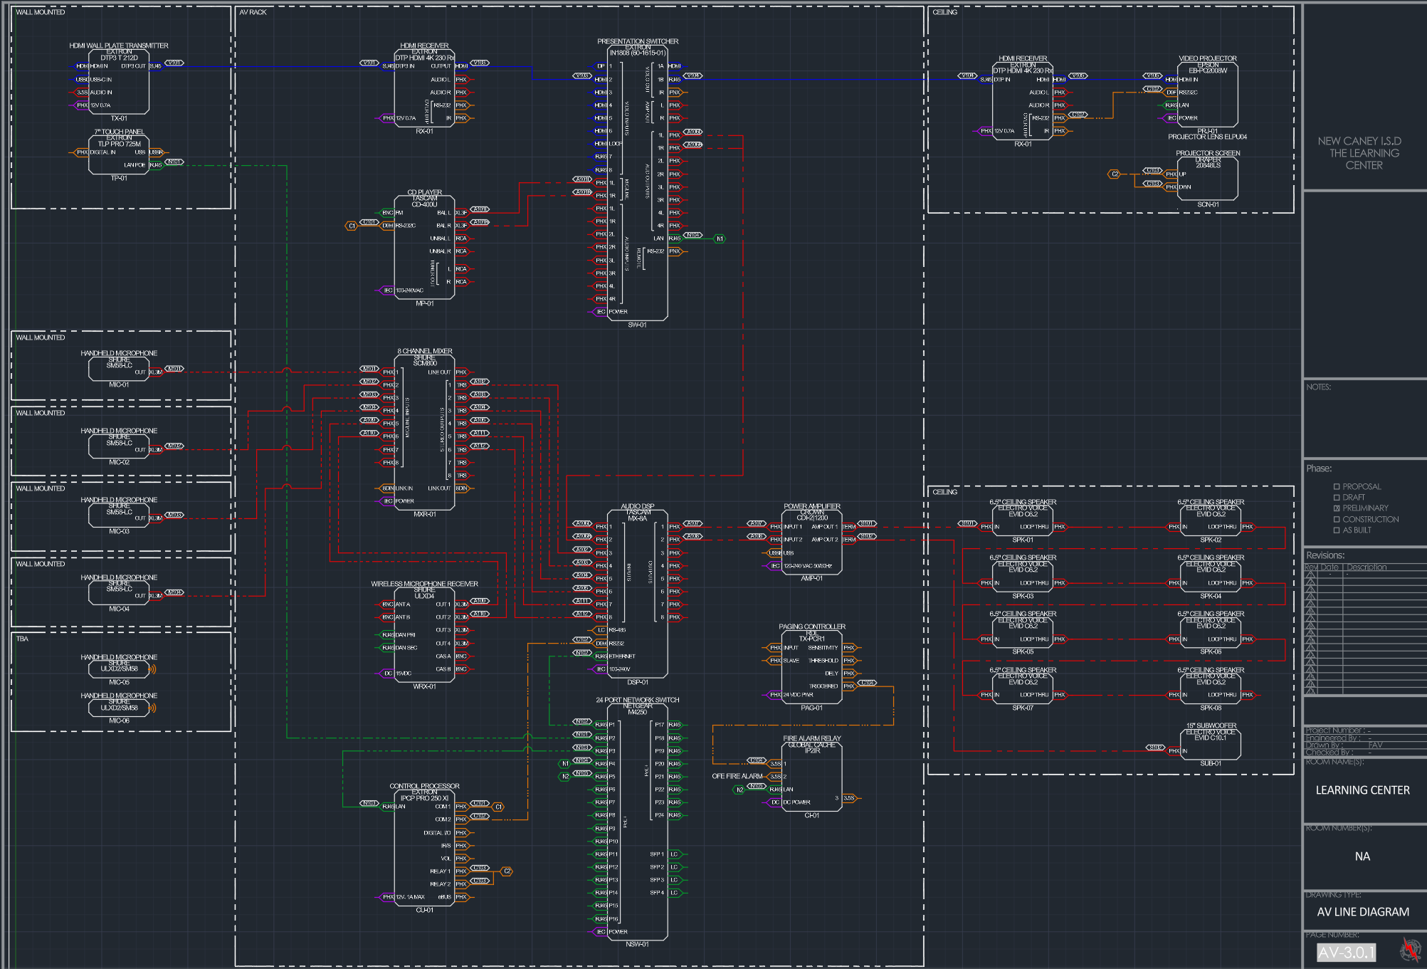Click the first revision triangle marker

[x=1310, y=575]
